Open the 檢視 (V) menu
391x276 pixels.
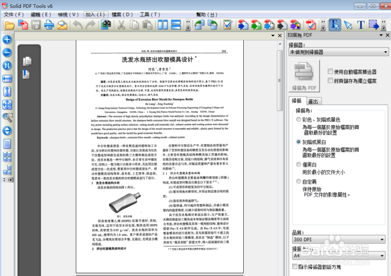coord(68,15)
